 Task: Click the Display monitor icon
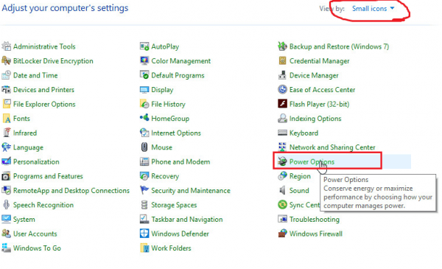tap(144, 89)
